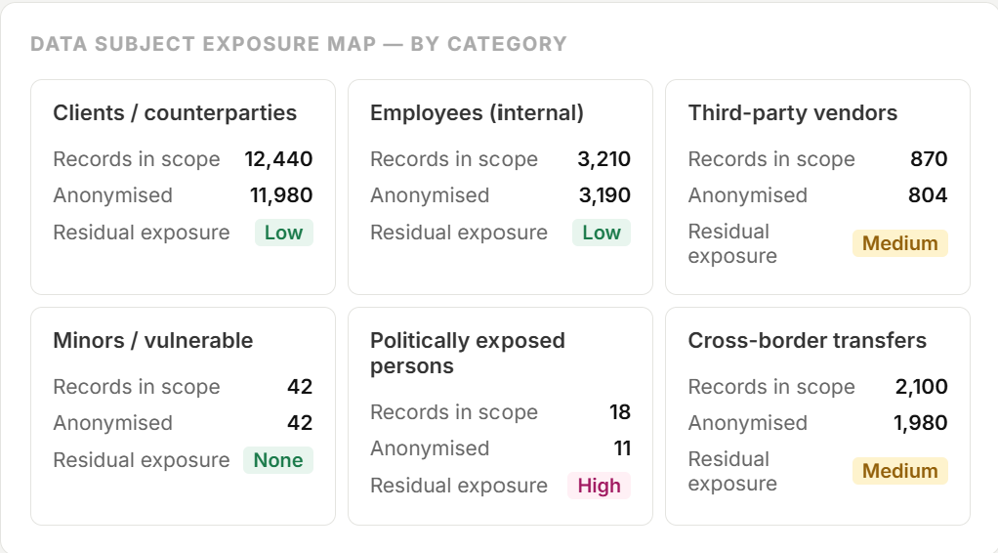Click the Medium badge for Cross-border transfers

tap(900, 471)
